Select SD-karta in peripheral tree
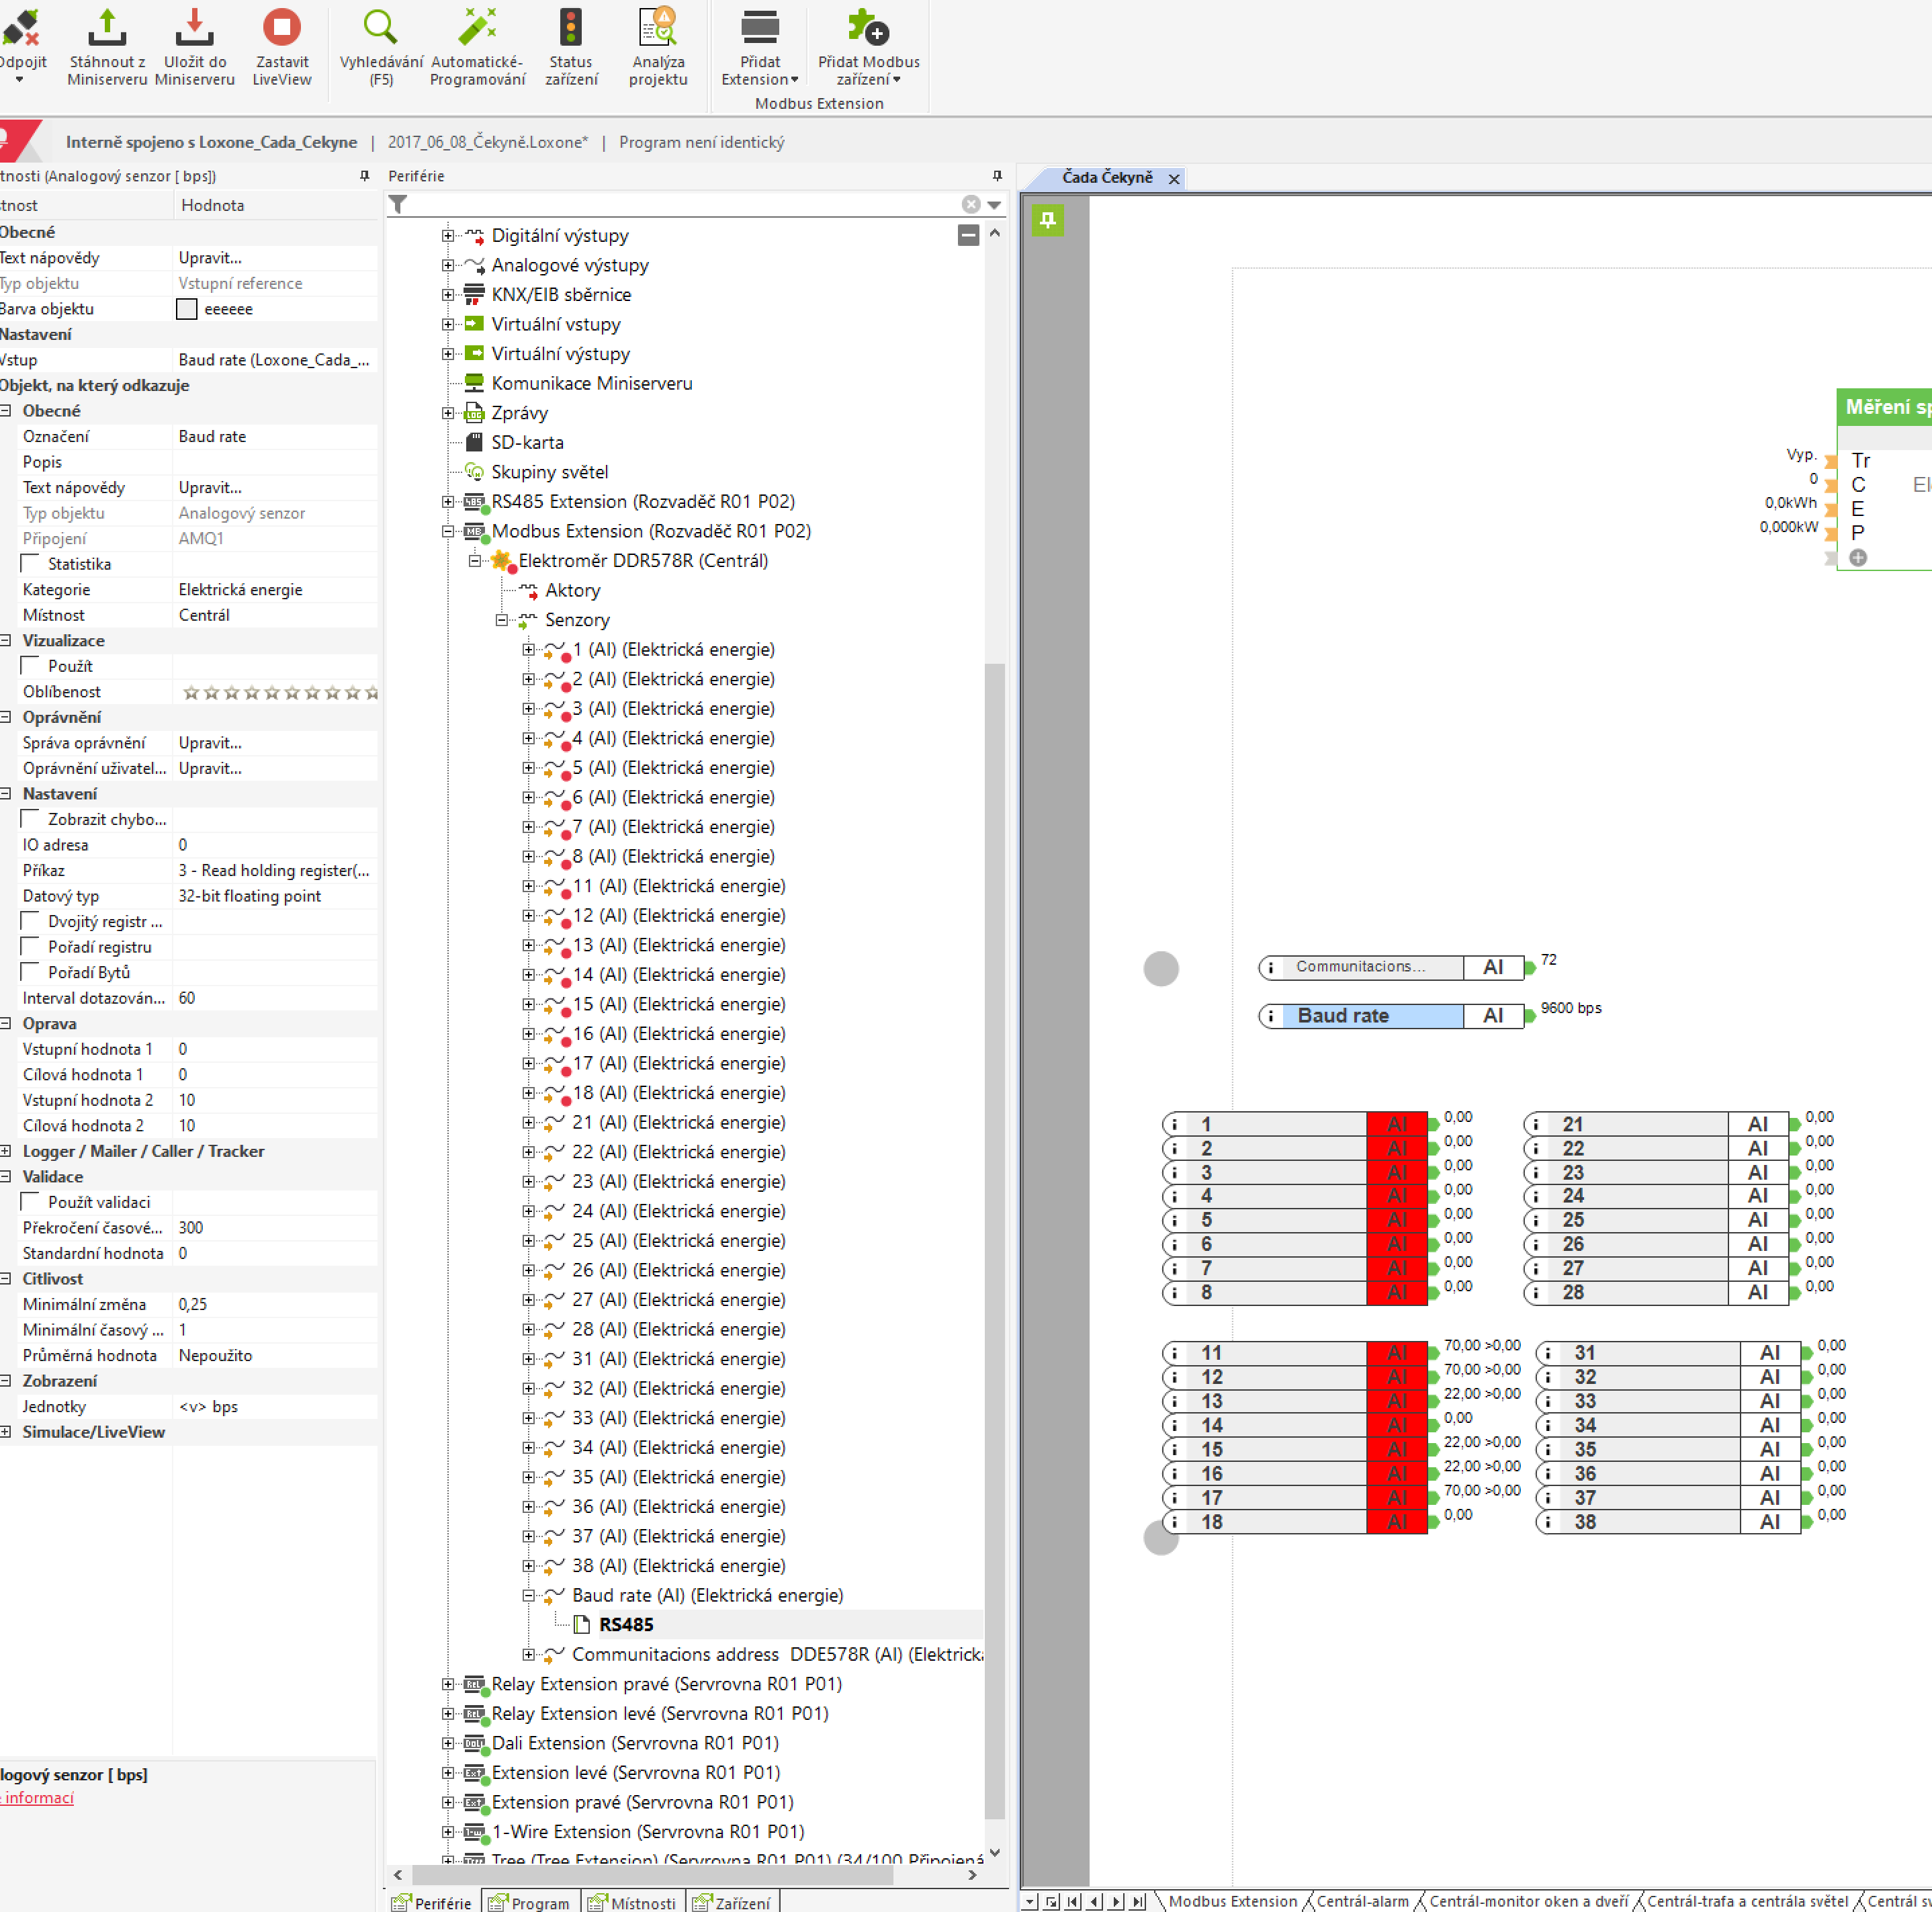This screenshot has height=1912, width=1932. [x=527, y=443]
